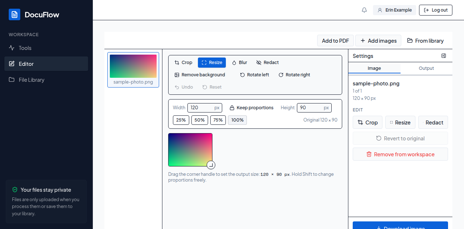Click the Original 120 × 90 text
This screenshot has width=464, height=229.
point(320,120)
